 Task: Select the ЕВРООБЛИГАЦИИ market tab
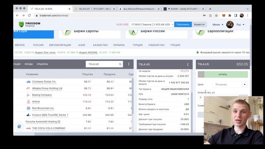[x=60, y=45]
